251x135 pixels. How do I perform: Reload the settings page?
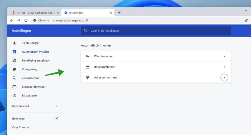click(26, 21)
